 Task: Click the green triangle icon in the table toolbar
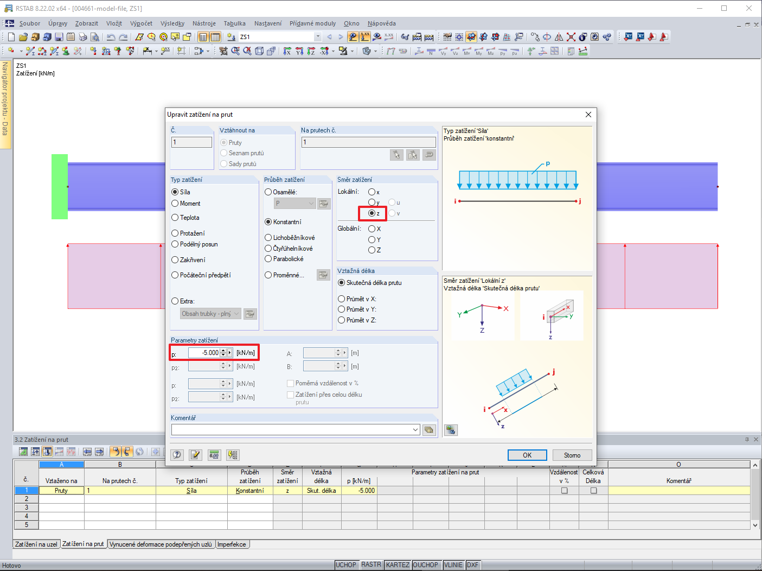pos(23,452)
